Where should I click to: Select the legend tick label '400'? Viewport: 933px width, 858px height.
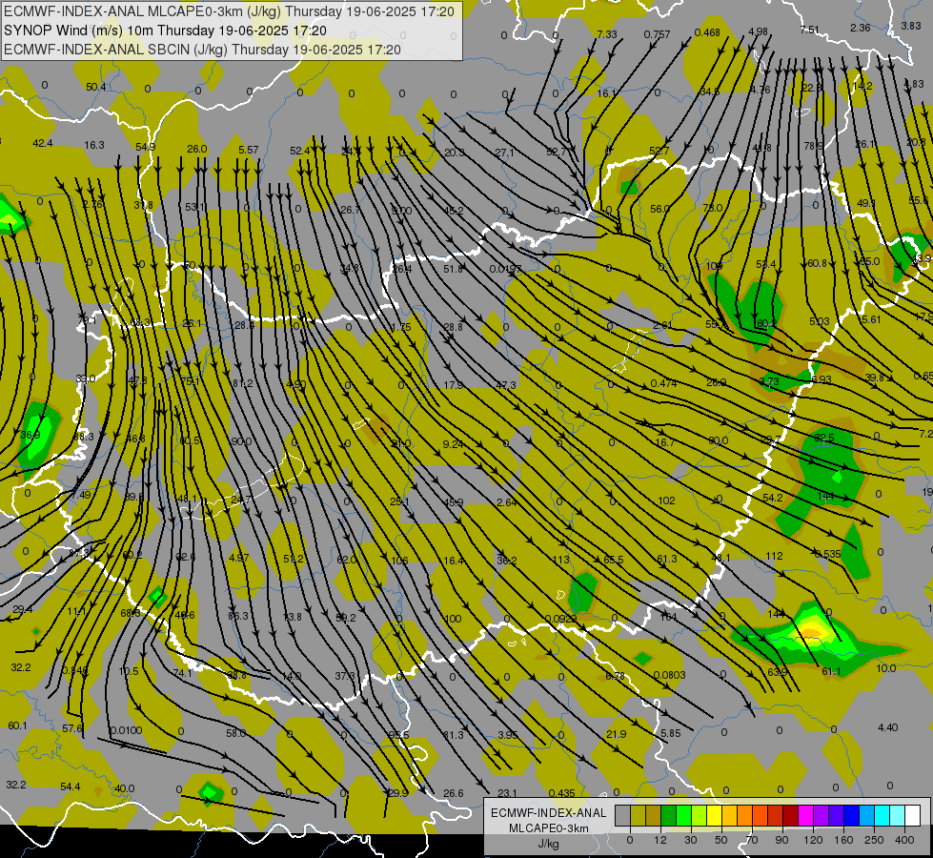(x=904, y=840)
